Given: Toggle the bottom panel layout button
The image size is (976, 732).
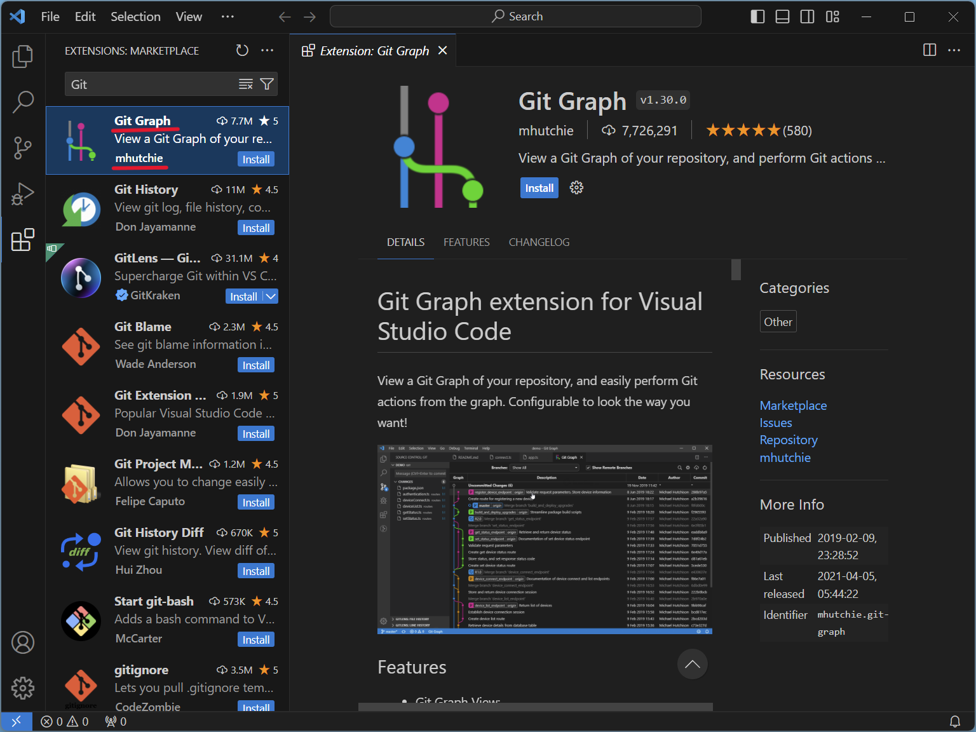Looking at the screenshot, I should click(x=783, y=17).
